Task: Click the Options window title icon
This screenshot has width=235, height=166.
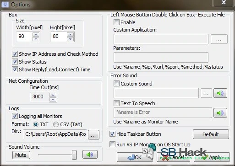Action: pos(5,5)
